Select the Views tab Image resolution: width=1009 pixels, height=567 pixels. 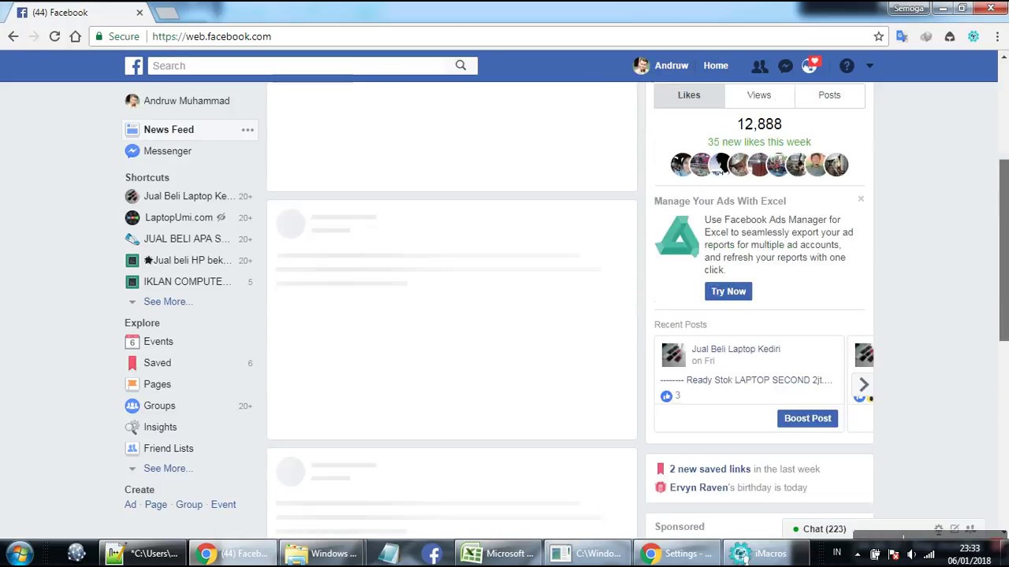coord(759,95)
